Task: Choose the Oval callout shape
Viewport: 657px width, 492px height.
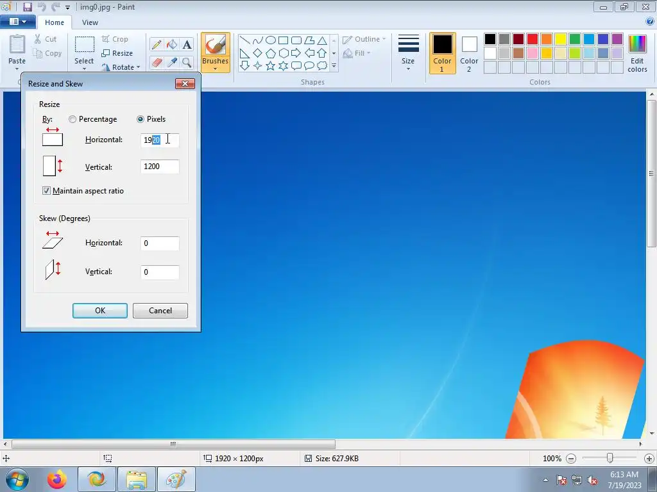Action: tap(309, 66)
